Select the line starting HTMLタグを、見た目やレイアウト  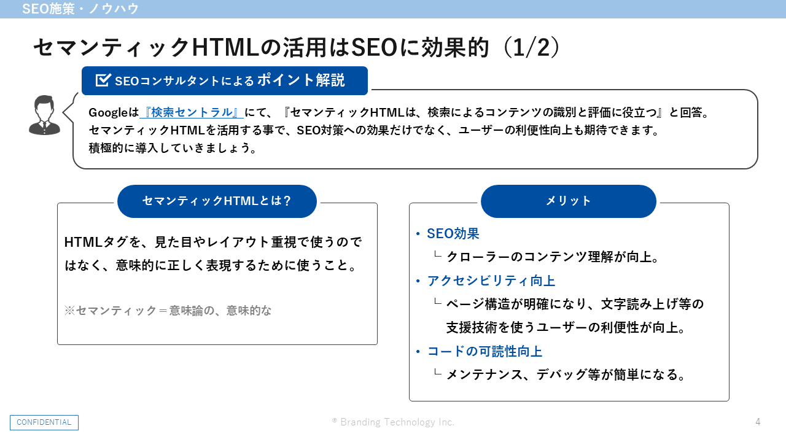[x=213, y=242]
